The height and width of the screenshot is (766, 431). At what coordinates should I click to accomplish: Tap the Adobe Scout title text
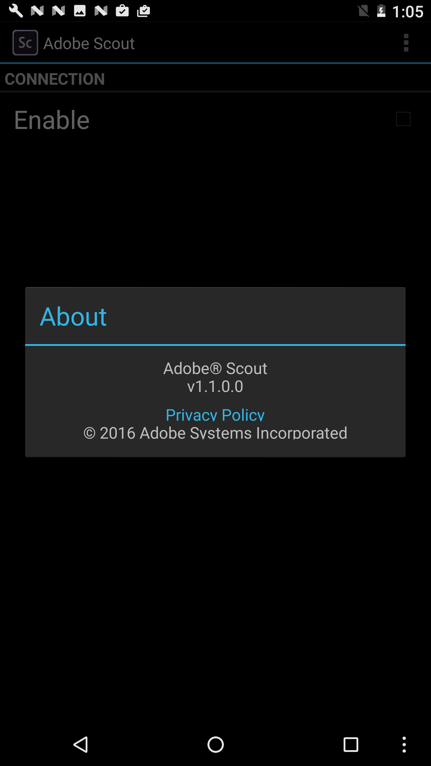[89, 43]
